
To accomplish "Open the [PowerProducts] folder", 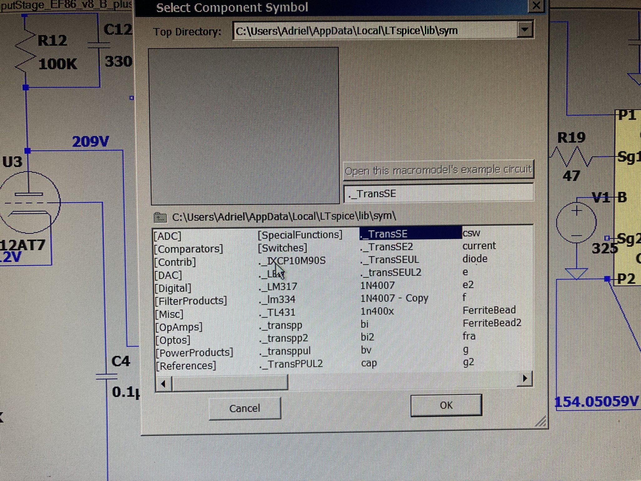I will click(194, 353).
